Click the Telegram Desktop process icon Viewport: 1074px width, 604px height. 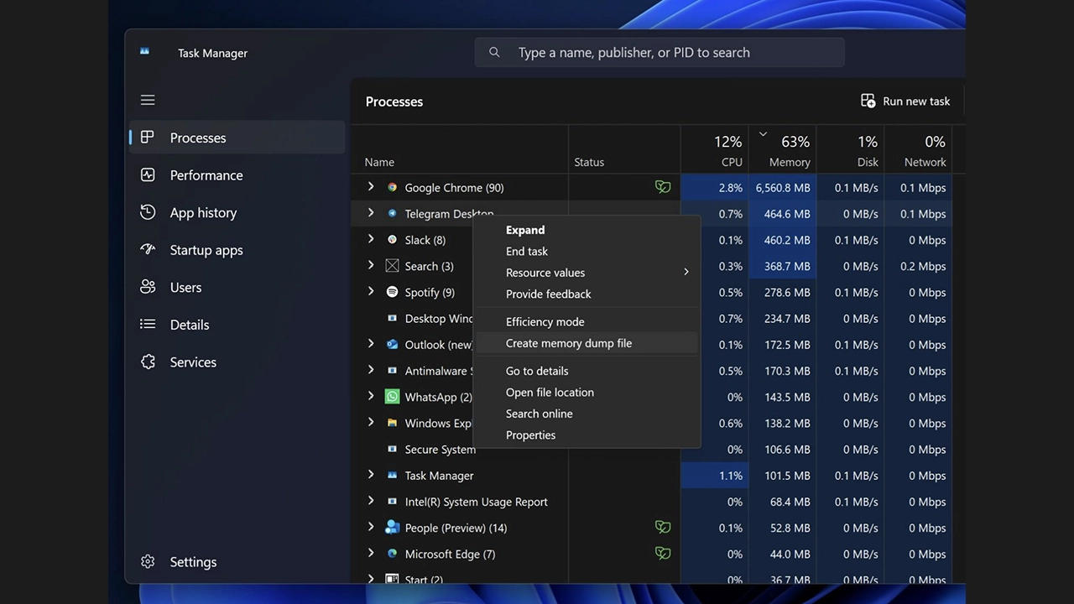[392, 213]
